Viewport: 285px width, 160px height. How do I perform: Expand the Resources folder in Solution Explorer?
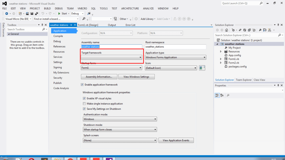pyautogui.click(x=221, y=51)
